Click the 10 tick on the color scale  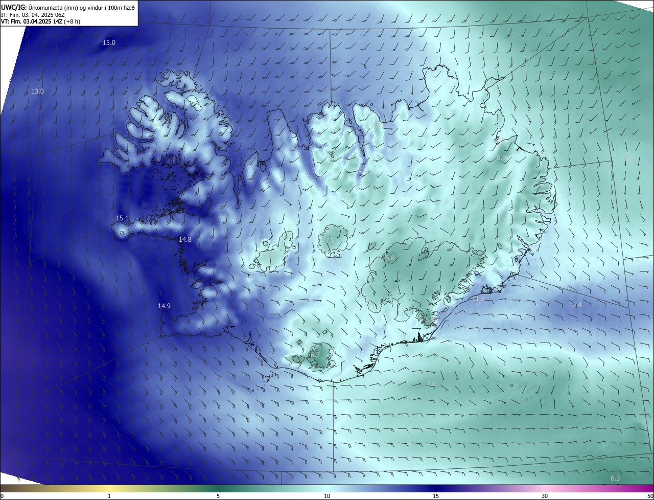point(327,496)
